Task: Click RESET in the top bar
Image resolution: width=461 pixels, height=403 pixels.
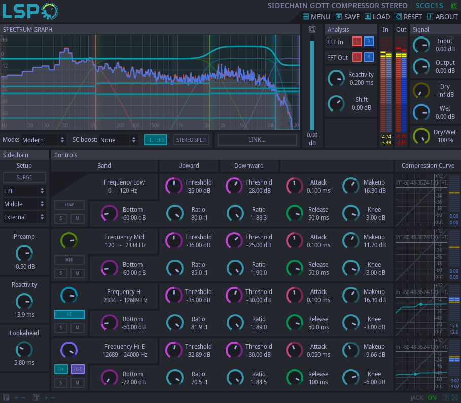Action: (x=409, y=17)
